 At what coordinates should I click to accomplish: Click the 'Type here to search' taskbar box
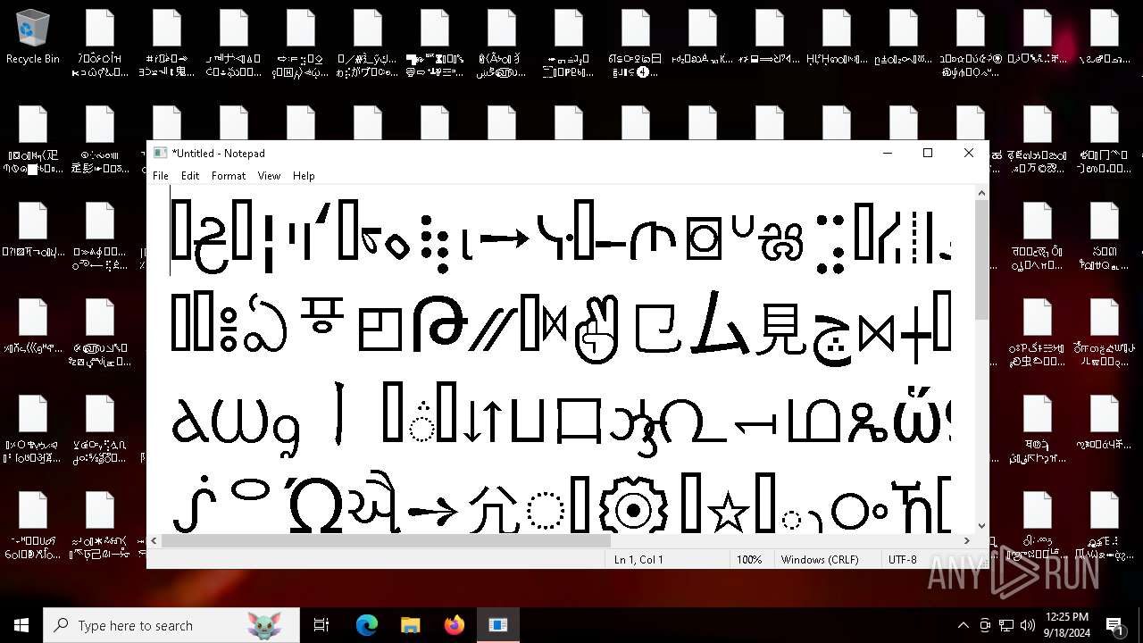click(171, 625)
